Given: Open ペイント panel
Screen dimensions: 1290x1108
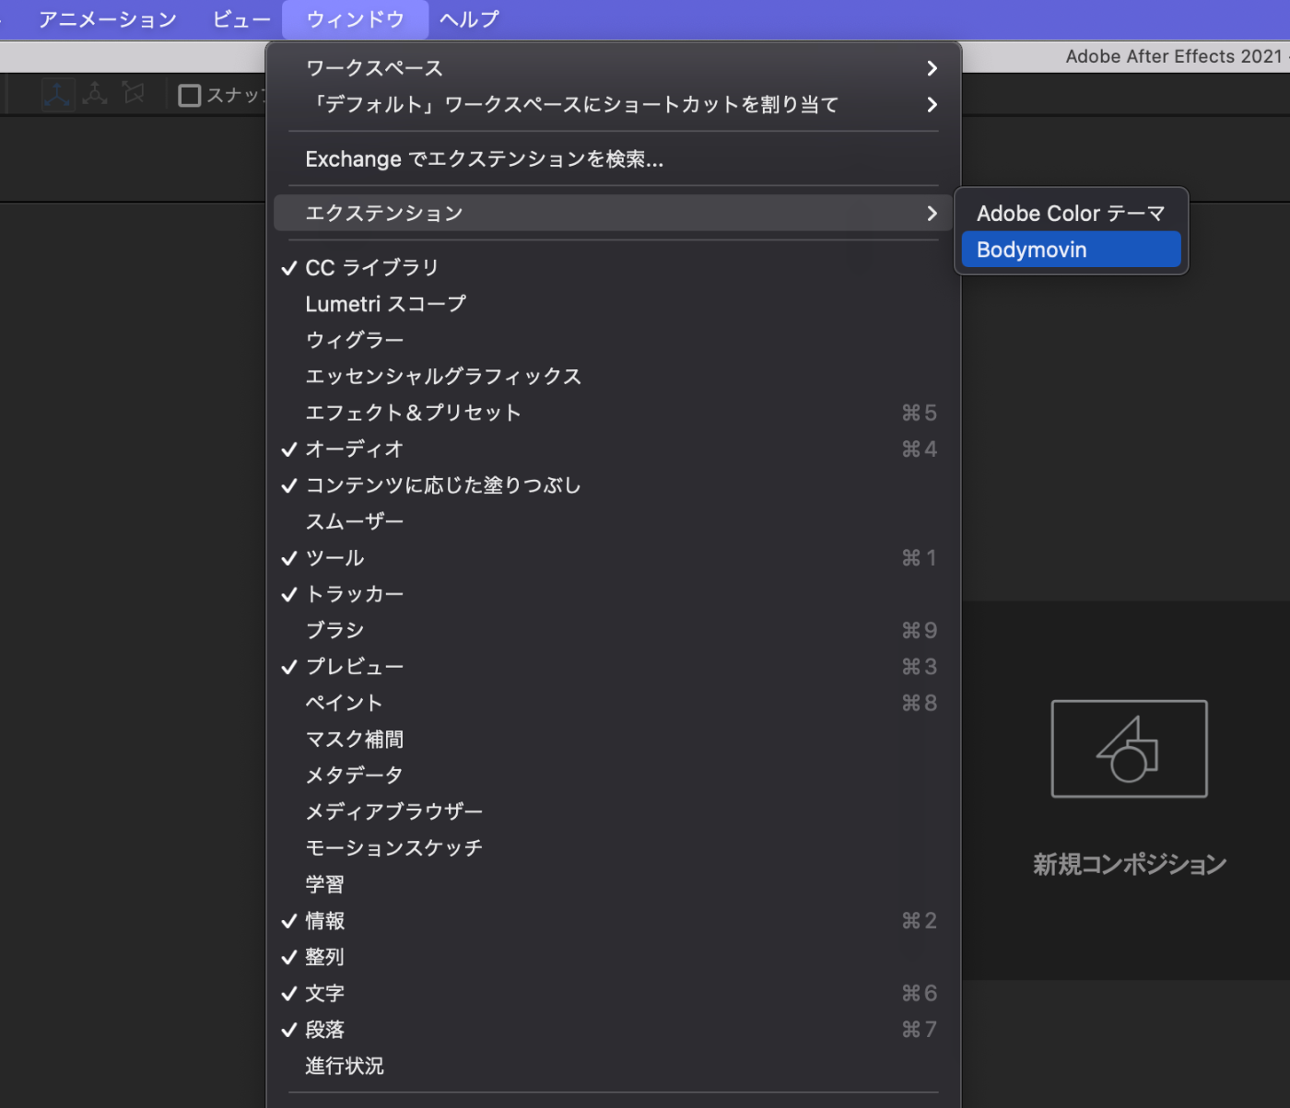Looking at the screenshot, I should tap(614, 703).
